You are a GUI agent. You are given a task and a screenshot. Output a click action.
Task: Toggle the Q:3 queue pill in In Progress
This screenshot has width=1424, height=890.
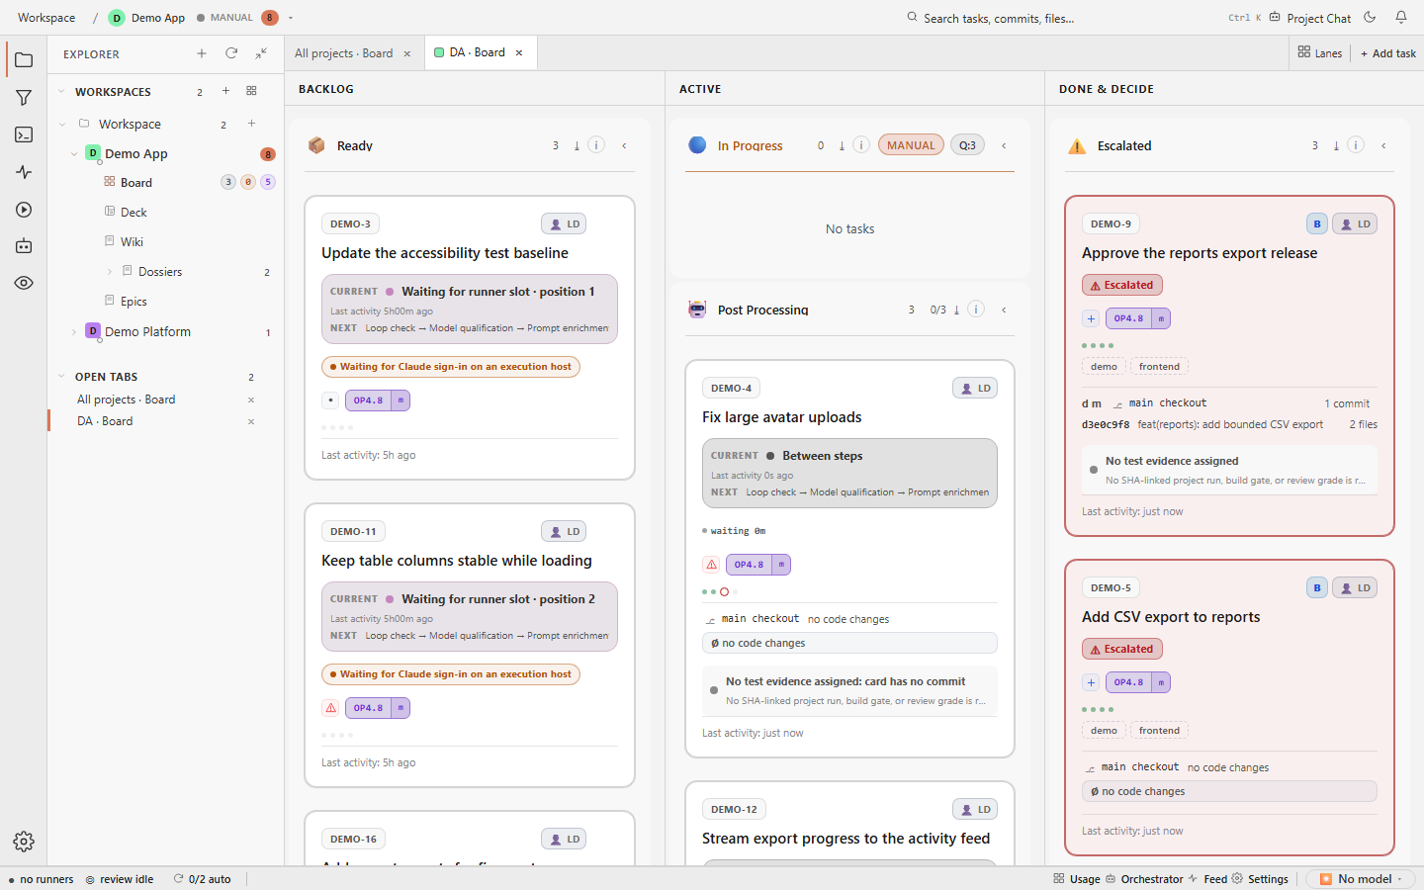tap(967, 145)
